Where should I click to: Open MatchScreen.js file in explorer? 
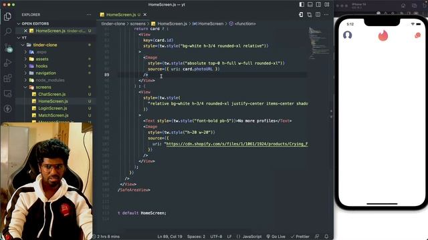[53, 115]
